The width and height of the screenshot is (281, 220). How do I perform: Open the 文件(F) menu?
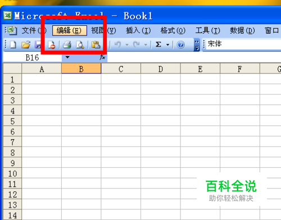(34, 30)
